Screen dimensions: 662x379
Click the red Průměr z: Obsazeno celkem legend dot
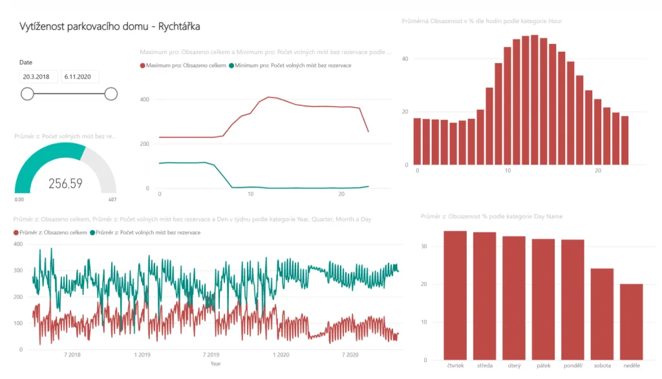coord(16,232)
